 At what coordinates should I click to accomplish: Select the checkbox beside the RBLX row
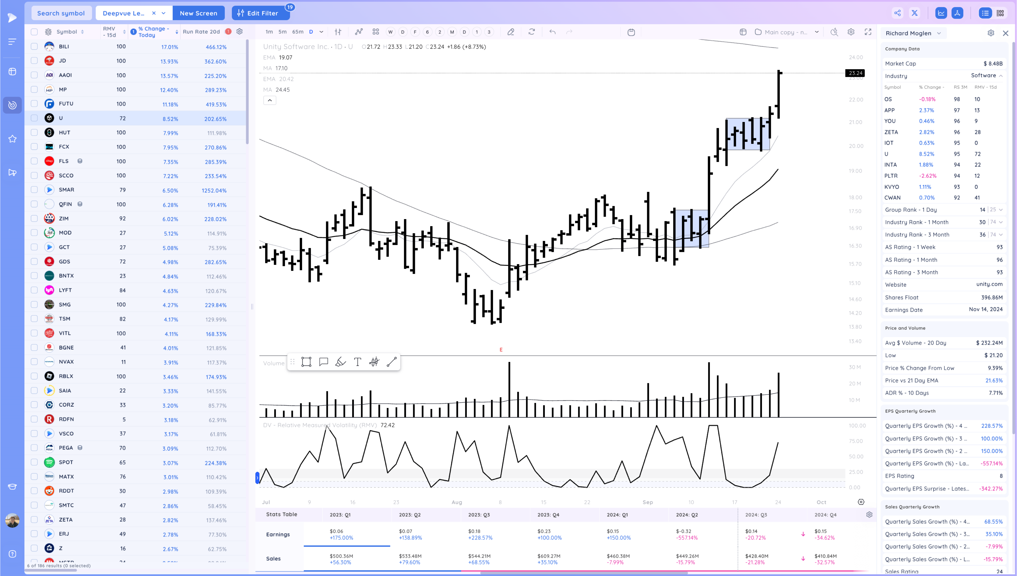pyautogui.click(x=34, y=376)
